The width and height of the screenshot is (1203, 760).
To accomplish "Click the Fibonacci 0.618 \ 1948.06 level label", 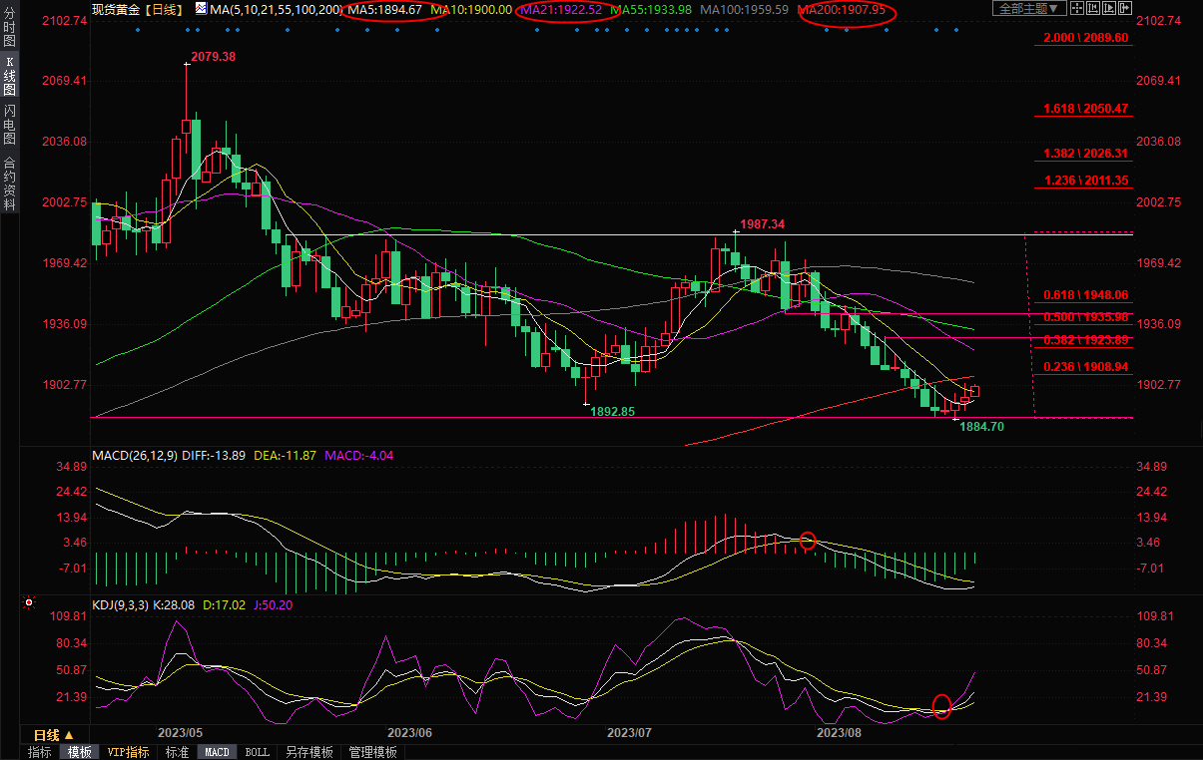I will pyautogui.click(x=1084, y=295).
